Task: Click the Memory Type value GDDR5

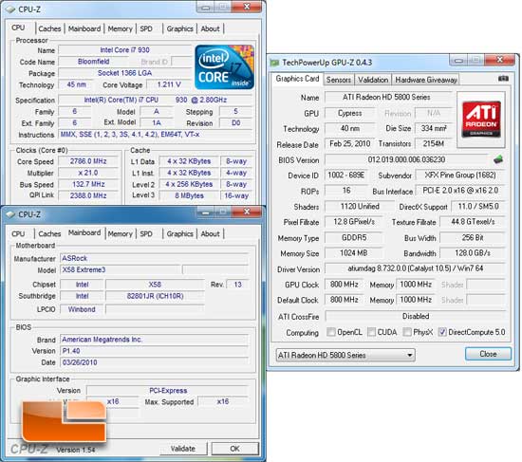Action: (x=354, y=238)
